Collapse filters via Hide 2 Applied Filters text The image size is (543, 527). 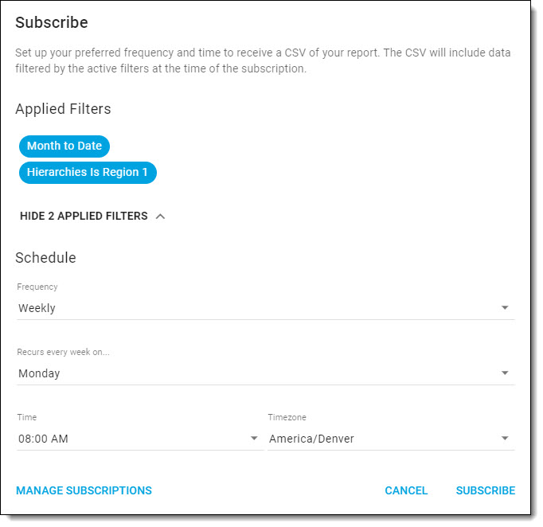84,216
